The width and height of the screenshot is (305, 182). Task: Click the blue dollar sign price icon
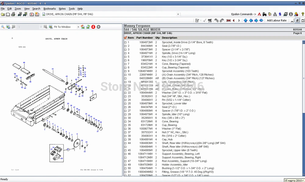pyautogui.click(x=280, y=14)
